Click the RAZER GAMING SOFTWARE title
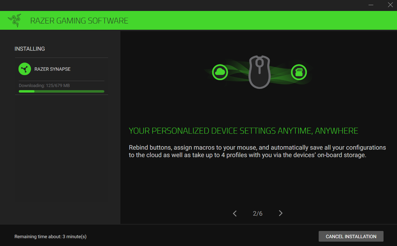Image resolution: width=397 pixels, height=246 pixels. [x=79, y=21]
